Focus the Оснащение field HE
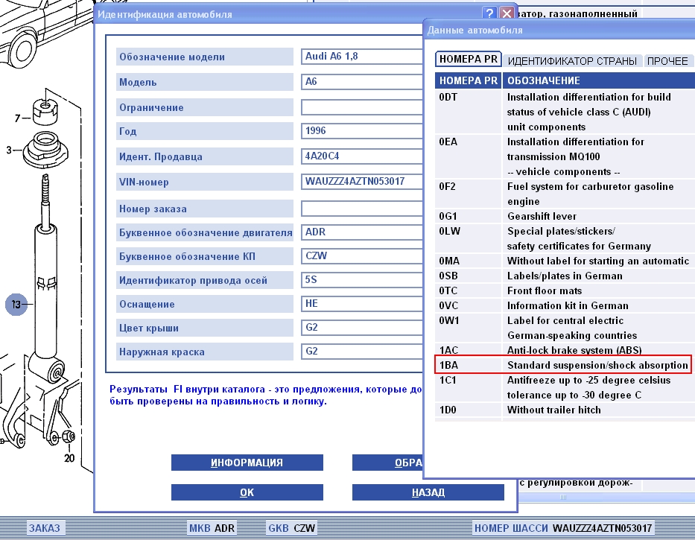The width and height of the screenshot is (695, 540). click(362, 304)
